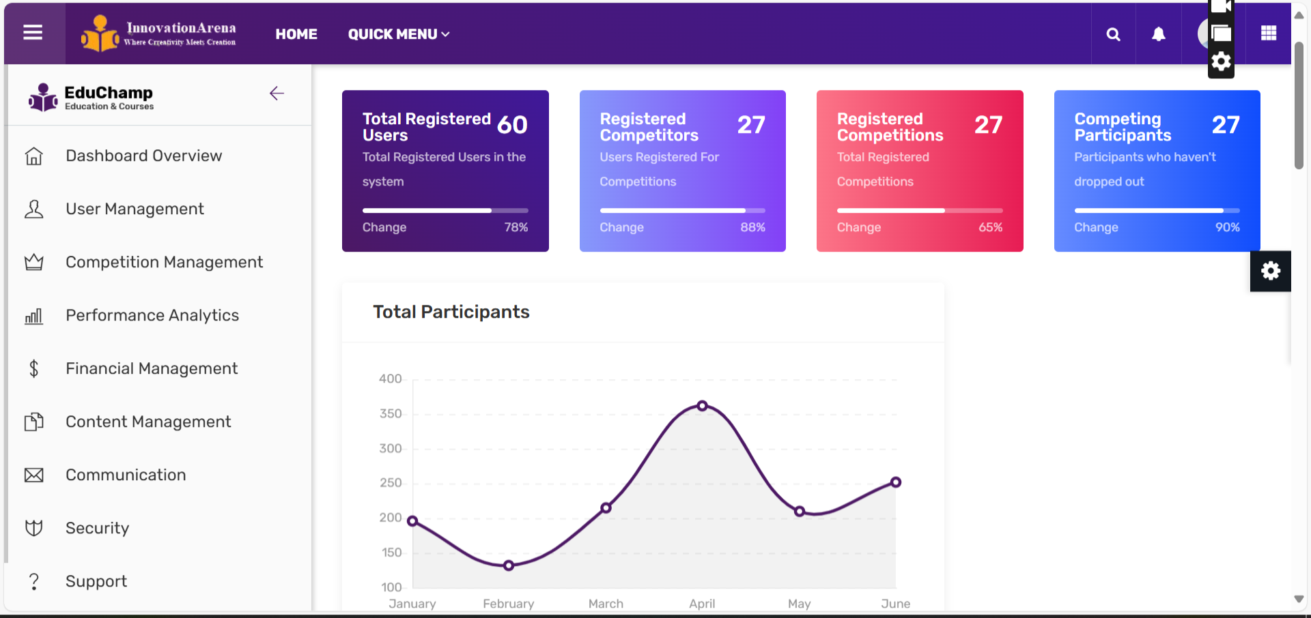The image size is (1311, 618).
Task: Select HOME in the top navigation
Action: click(296, 33)
